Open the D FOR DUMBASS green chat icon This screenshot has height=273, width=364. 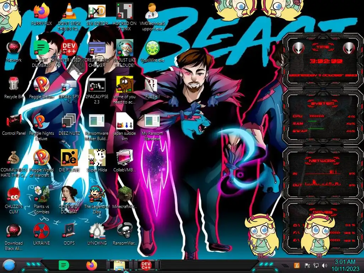tap(41, 48)
